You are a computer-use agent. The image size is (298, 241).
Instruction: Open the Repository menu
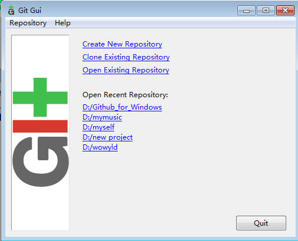tap(28, 23)
